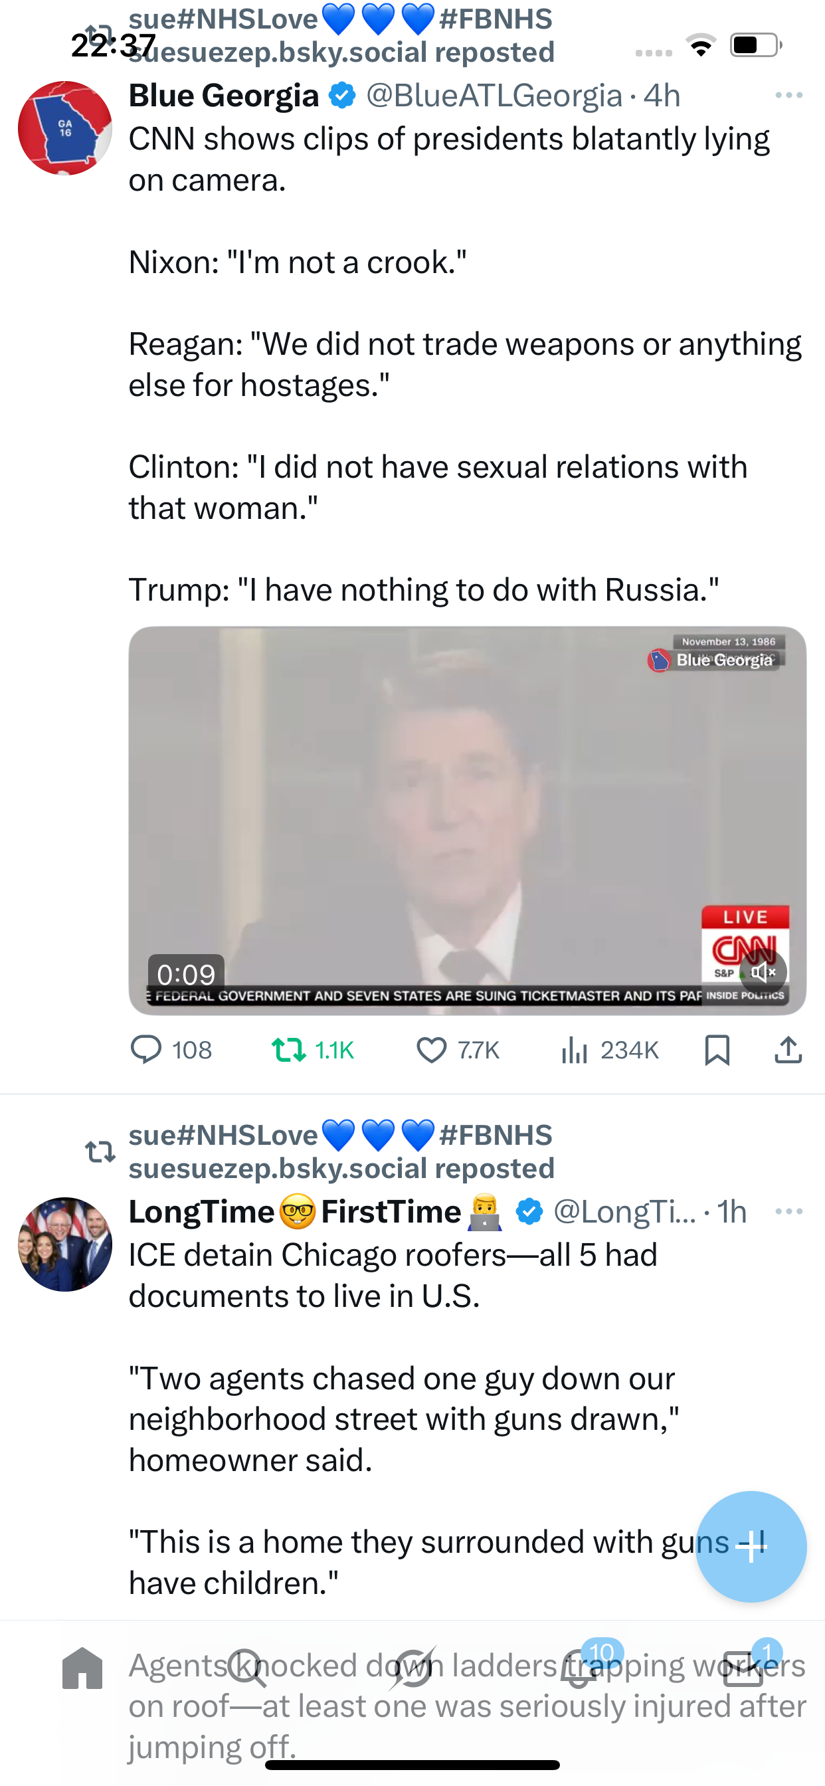Image resolution: width=825 pixels, height=1786 pixels.
Task: Open more options for LongTime FirstTime post
Action: 788,1211
